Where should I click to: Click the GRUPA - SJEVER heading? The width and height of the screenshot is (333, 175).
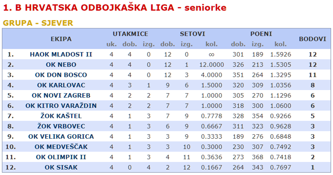point(38,23)
